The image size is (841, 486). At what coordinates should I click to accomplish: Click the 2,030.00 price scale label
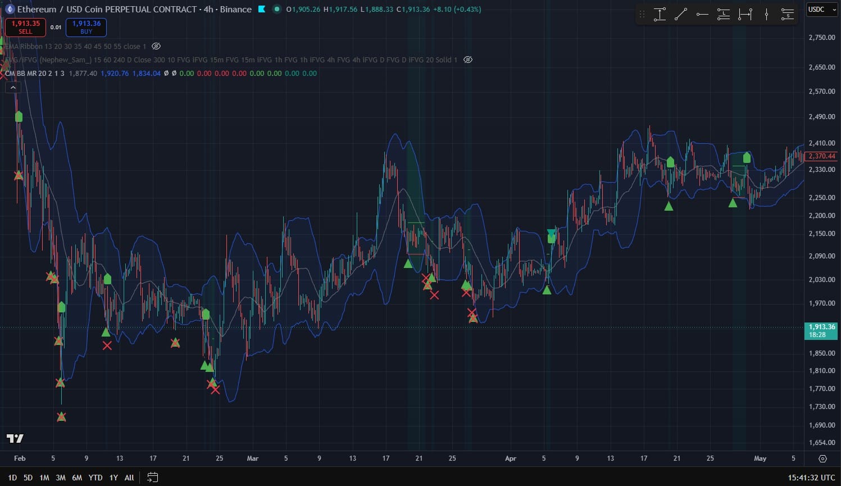[x=821, y=279]
